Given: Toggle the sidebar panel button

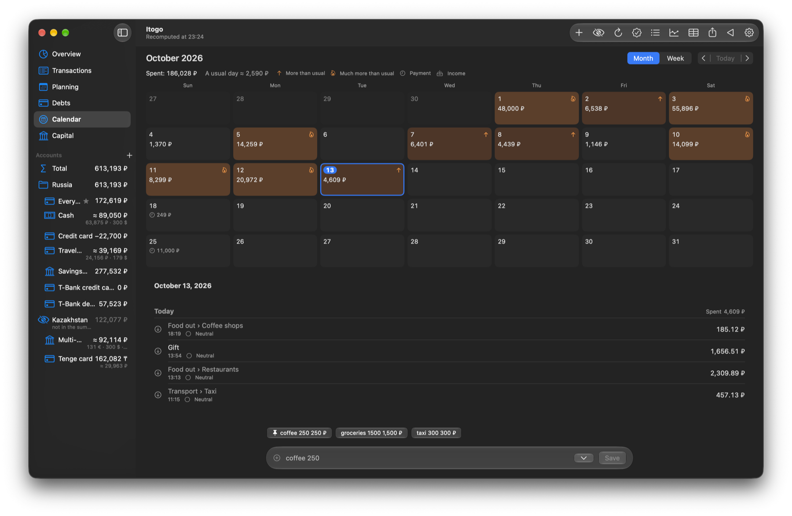Looking at the screenshot, I should 123,33.
